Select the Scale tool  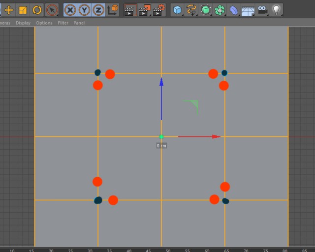coord(23,10)
